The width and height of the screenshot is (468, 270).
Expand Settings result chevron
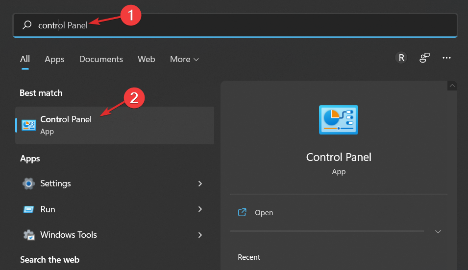point(200,183)
